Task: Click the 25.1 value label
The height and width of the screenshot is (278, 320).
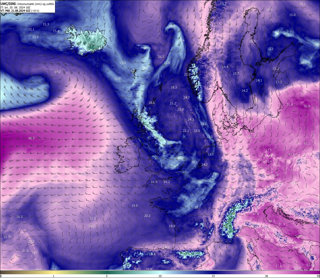Action: pos(302,4)
